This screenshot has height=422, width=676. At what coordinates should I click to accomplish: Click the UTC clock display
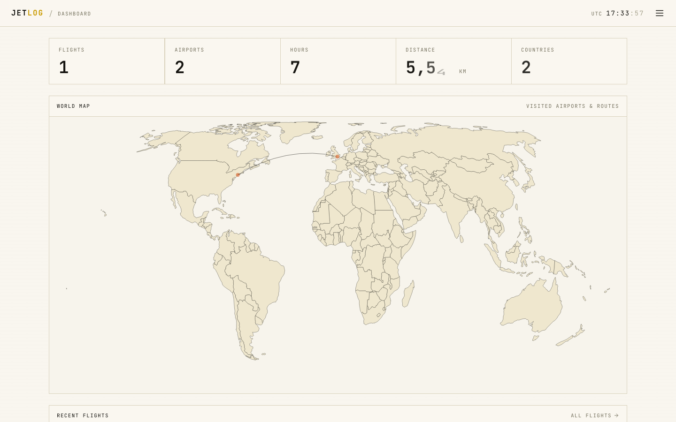click(x=618, y=13)
